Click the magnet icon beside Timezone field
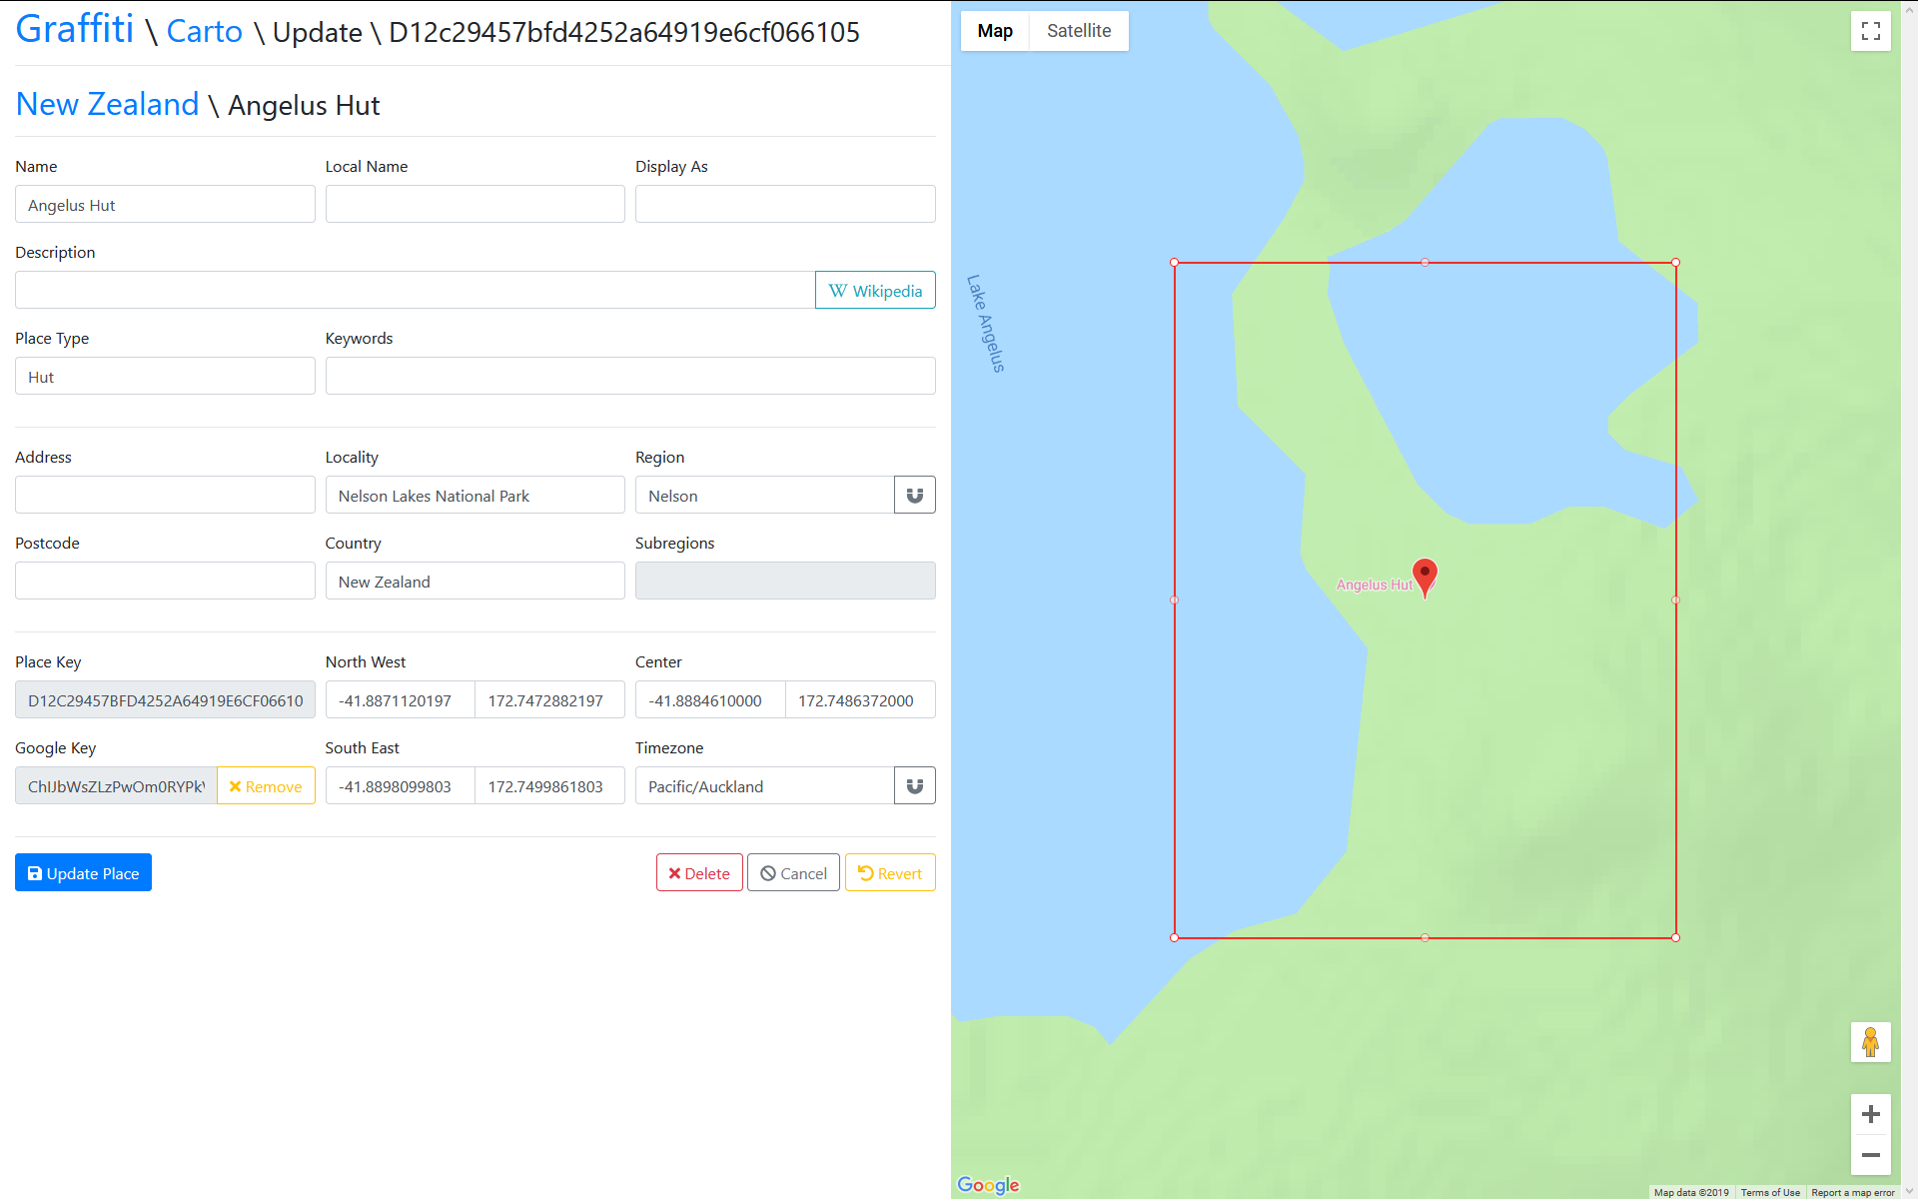Screen dimensions: 1918x1199 pyautogui.click(x=914, y=786)
